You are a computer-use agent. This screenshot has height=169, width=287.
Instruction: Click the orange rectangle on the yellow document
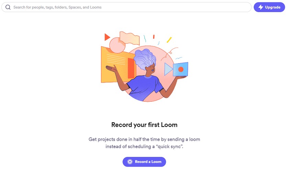pos(131,68)
